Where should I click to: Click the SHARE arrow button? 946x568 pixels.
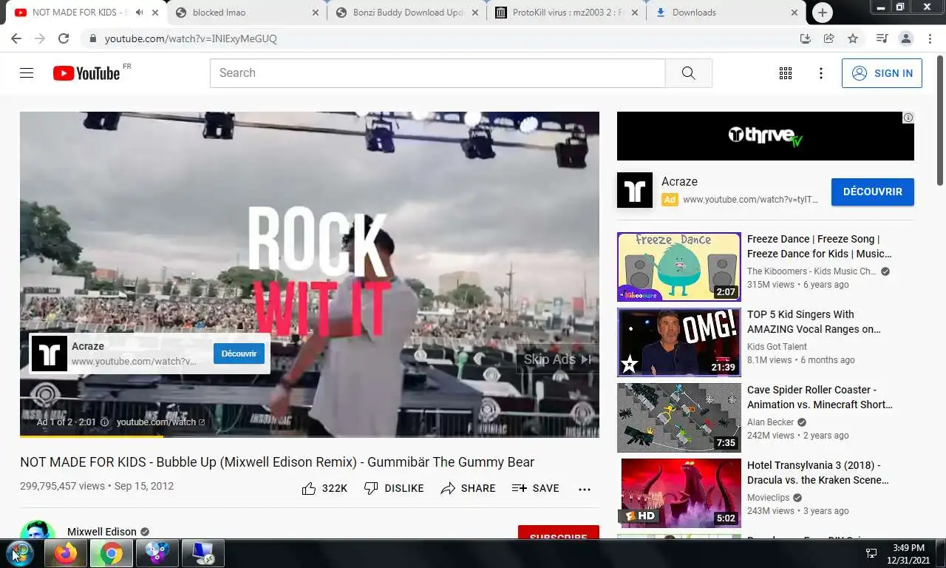tap(468, 488)
